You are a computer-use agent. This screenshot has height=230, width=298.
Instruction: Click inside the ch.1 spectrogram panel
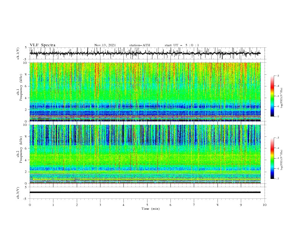pos(145,92)
